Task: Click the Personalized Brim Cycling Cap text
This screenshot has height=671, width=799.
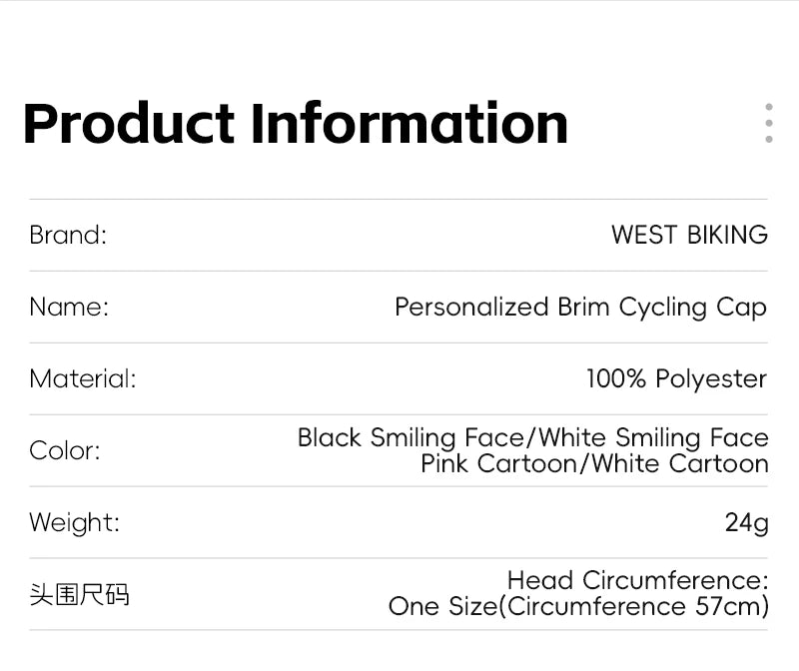Action: coord(580,307)
